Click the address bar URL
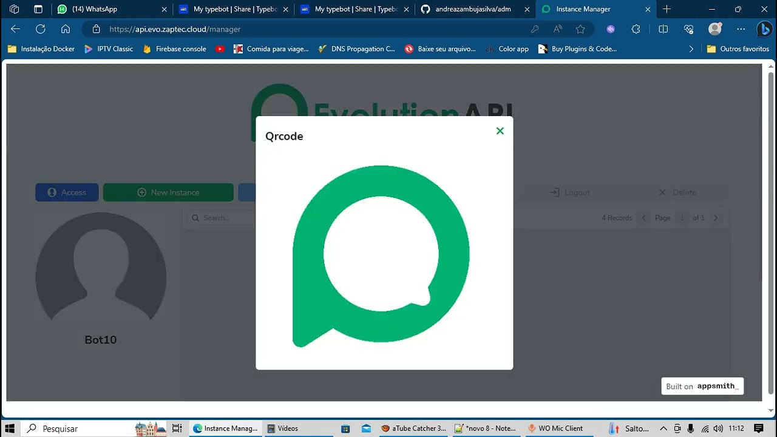 pos(175,29)
